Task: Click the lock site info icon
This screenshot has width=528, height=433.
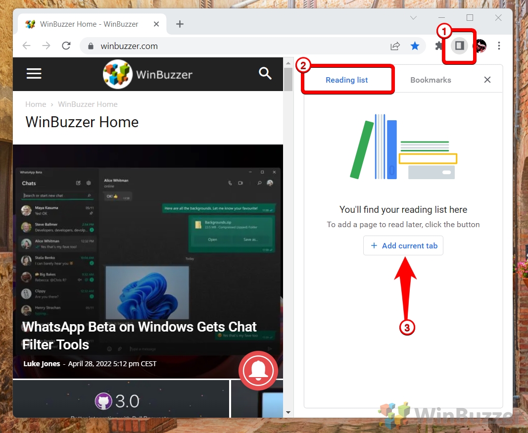Action: (91, 46)
